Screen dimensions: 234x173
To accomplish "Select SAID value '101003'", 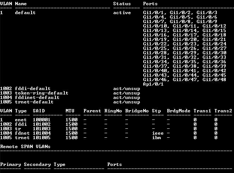I will (42, 129).
